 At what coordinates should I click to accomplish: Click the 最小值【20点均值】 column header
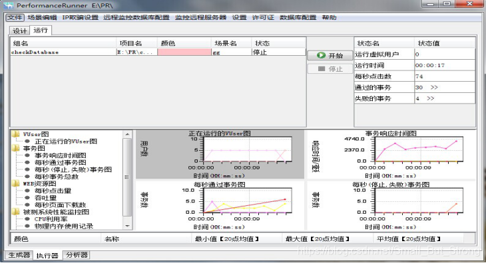237,239
